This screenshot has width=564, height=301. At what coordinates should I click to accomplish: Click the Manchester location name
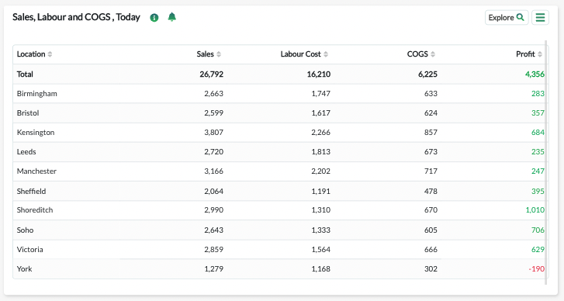click(x=36, y=171)
